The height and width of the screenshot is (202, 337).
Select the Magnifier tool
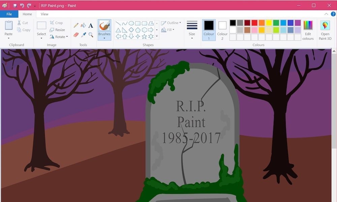pos(91,35)
